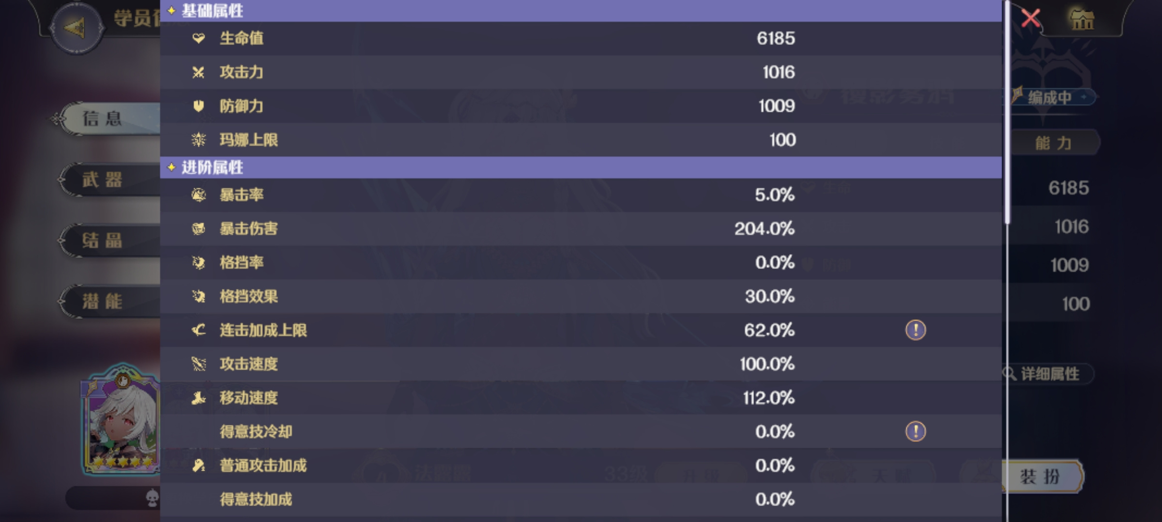Click the 生命值 heart icon
Viewport: 1162px width, 522px height.
pos(199,38)
